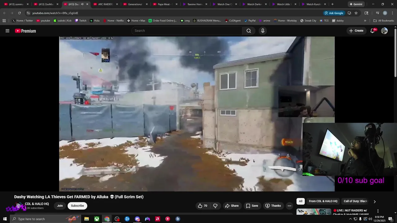Click the address bar URL
Viewport: 397px width, 223px height.
pos(55,13)
